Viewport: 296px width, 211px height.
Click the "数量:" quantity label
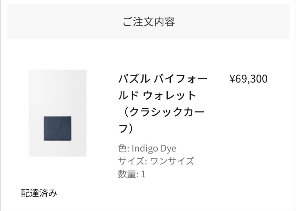click(x=128, y=174)
